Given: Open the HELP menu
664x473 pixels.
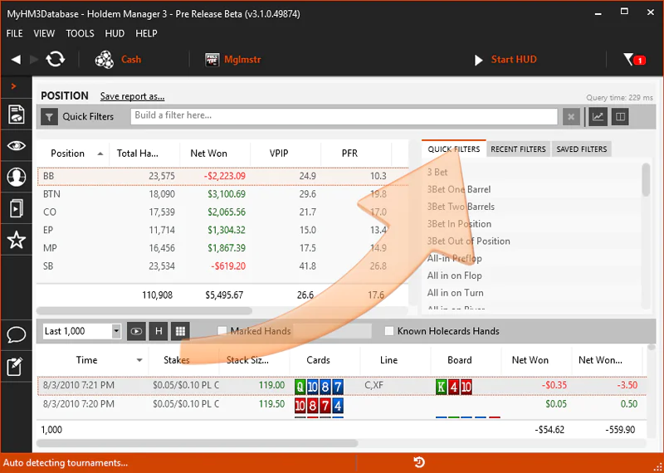Looking at the screenshot, I should pos(147,34).
